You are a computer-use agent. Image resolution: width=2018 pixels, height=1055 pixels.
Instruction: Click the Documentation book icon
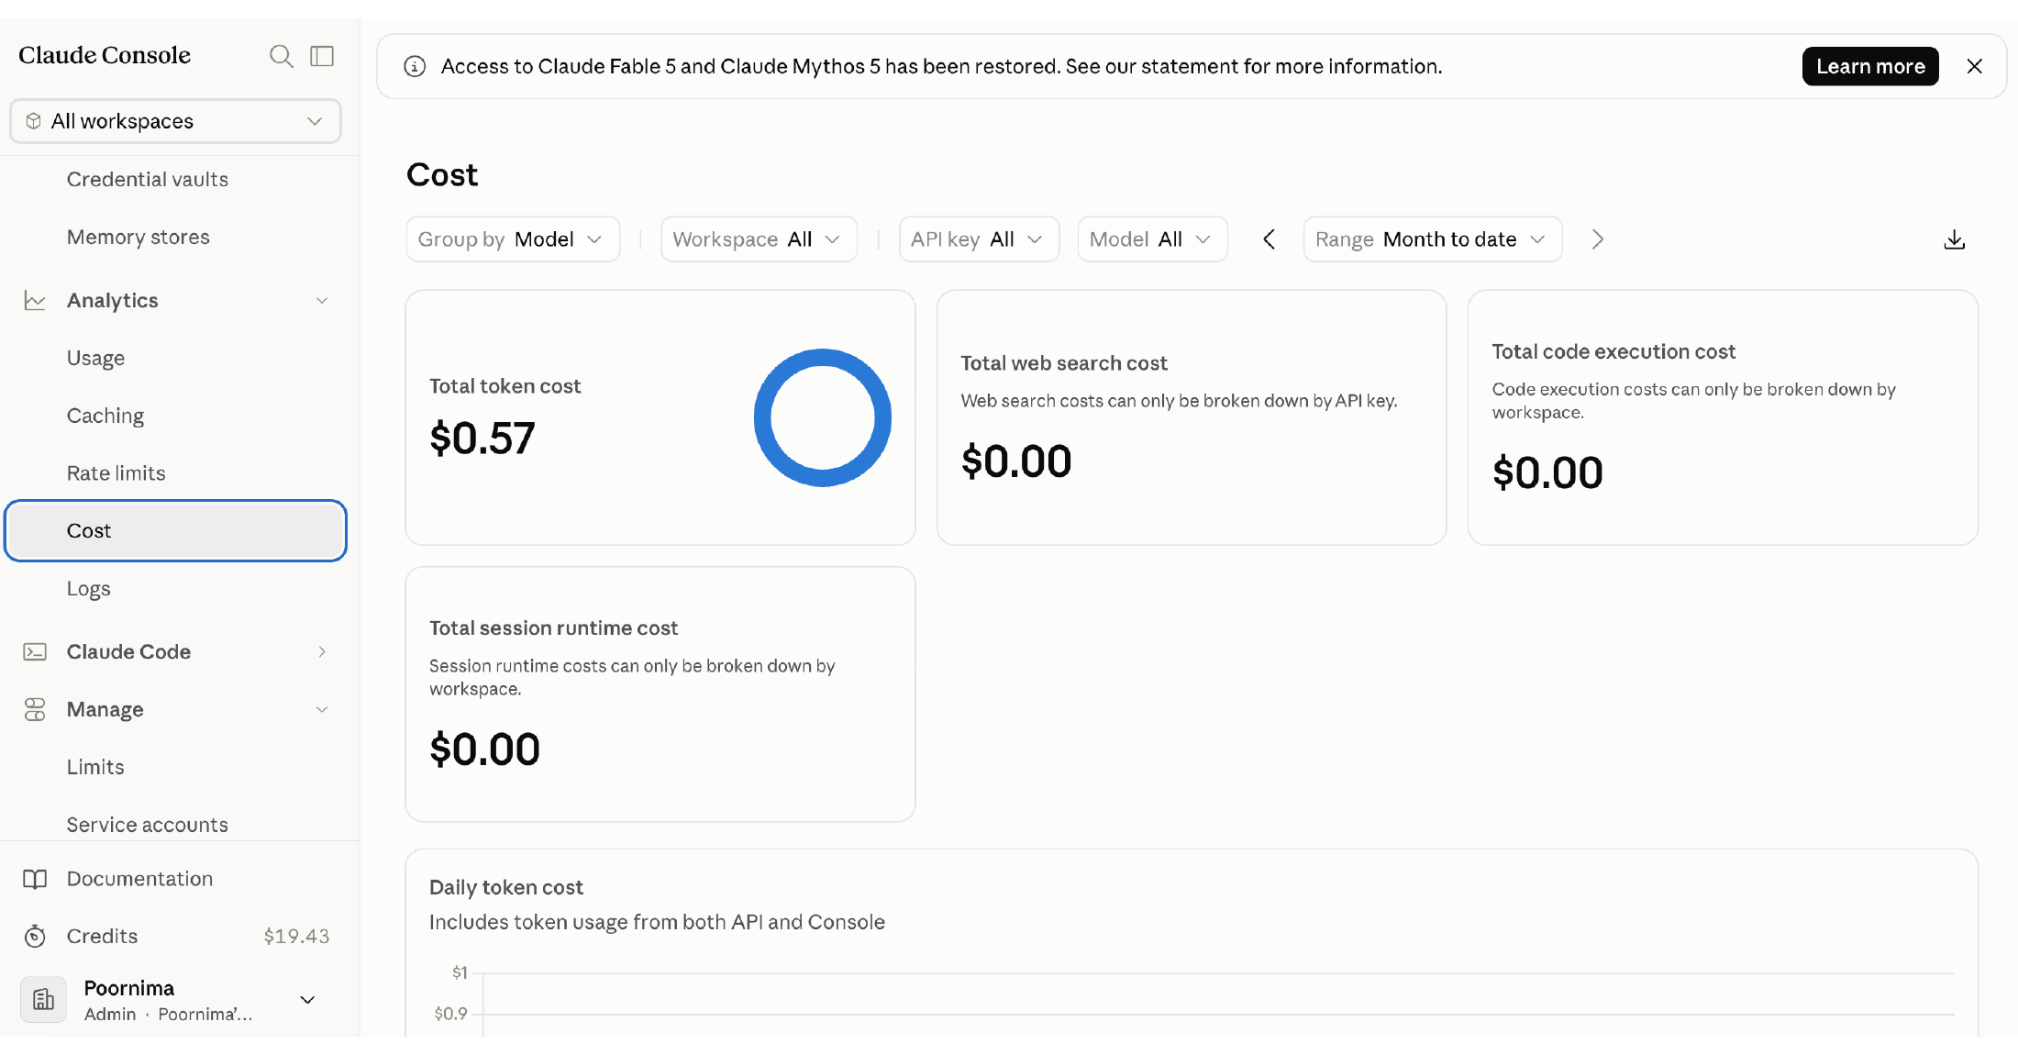35,879
